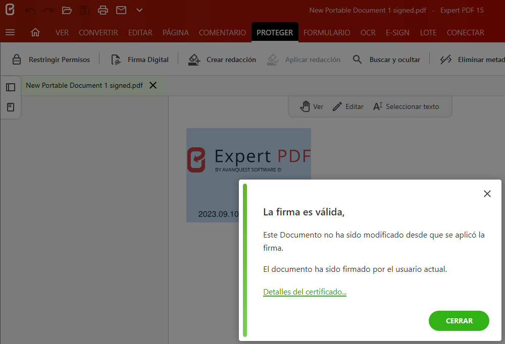Click the Seleccionar texto icon
The width and height of the screenshot is (505, 344).
click(x=378, y=106)
